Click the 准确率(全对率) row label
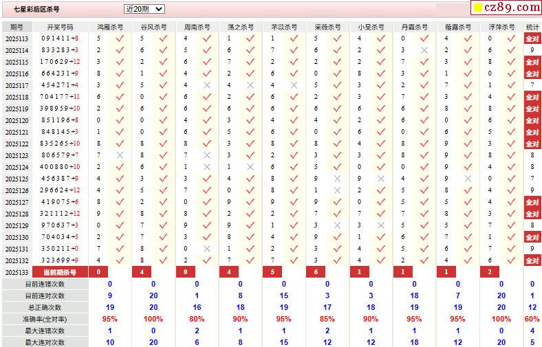The width and height of the screenshot is (542, 347). [x=45, y=319]
